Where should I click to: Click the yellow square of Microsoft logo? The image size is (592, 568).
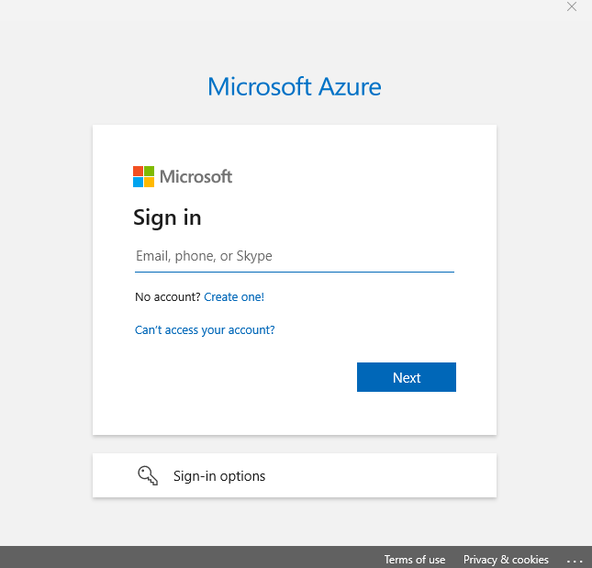point(149,183)
